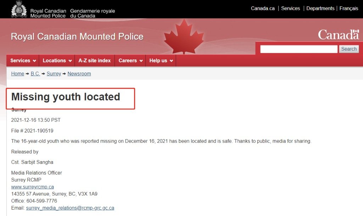Click the Search button

tap(349, 49)
